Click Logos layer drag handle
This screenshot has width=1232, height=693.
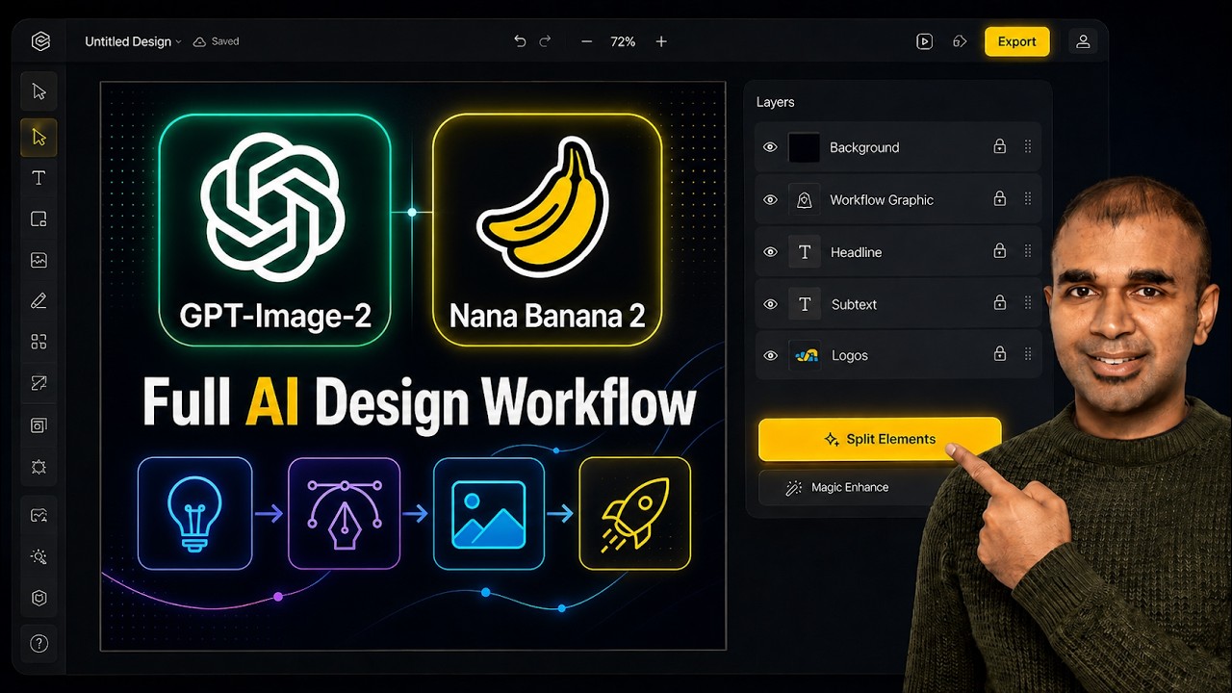tap(1028, 353)
